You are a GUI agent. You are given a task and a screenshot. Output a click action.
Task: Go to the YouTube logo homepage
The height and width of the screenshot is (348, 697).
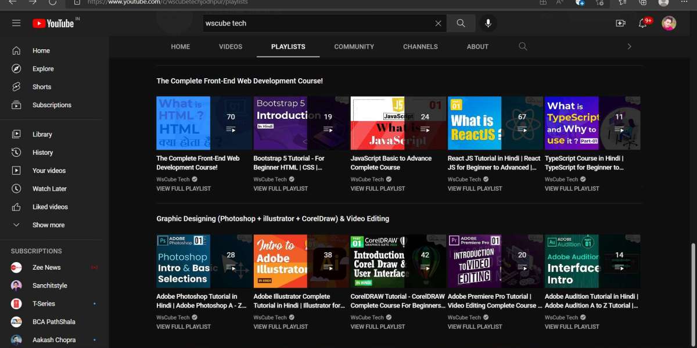coord(53,23)
